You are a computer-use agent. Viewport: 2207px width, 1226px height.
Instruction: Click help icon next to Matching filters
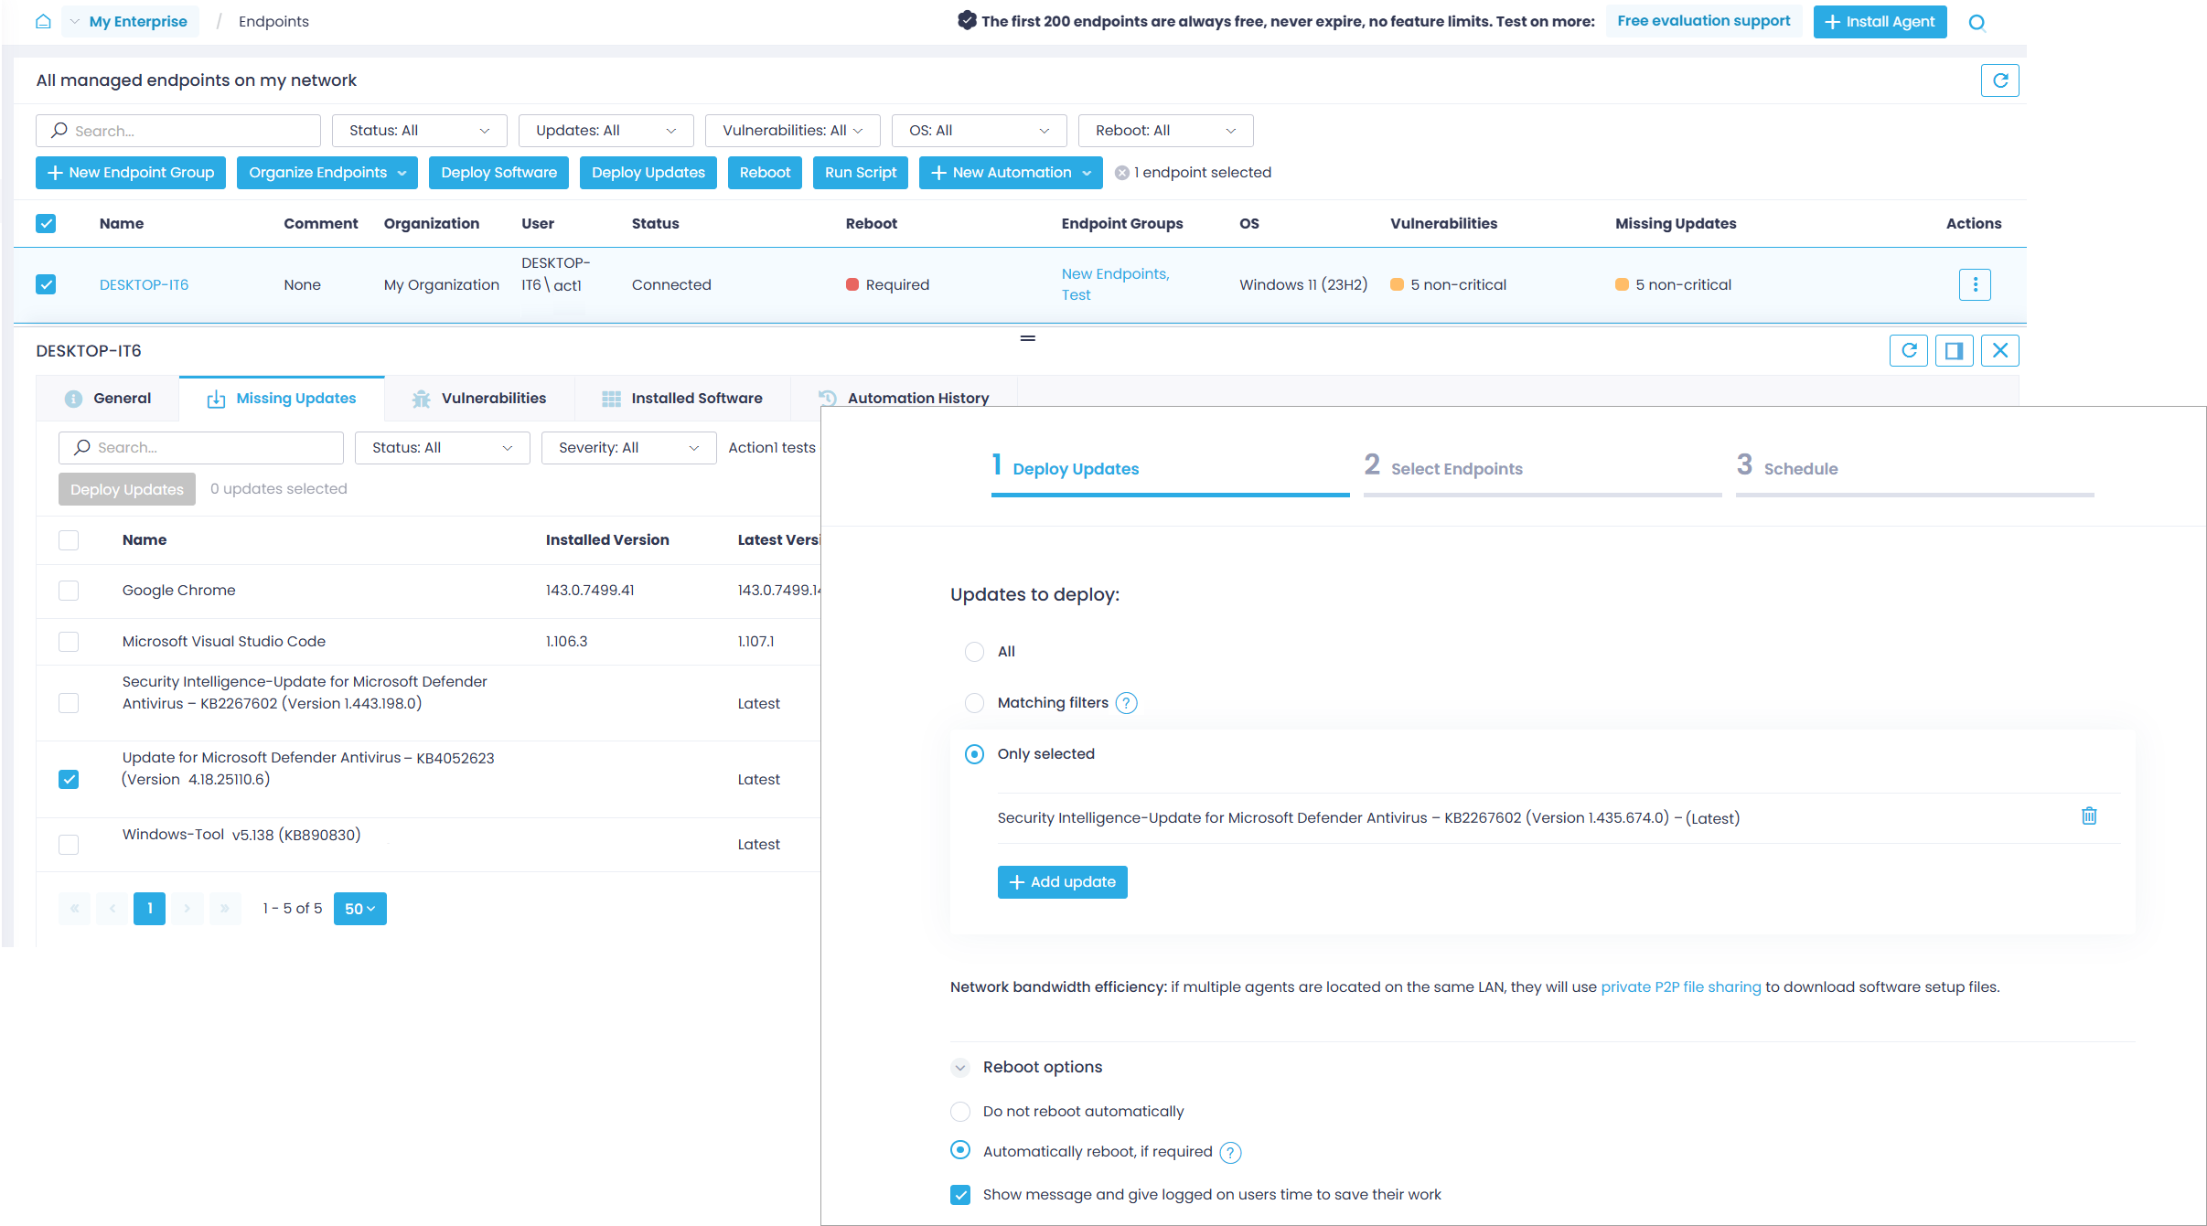point(1127,703)
